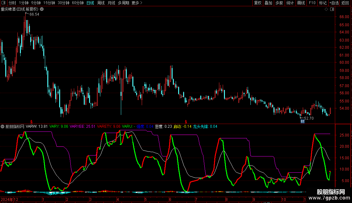Image resolution: width=352 pixels, height=203 pixels.
Task: Expand the 股朋指标网 indicator dropdown arrow
Action: (2, 126)
